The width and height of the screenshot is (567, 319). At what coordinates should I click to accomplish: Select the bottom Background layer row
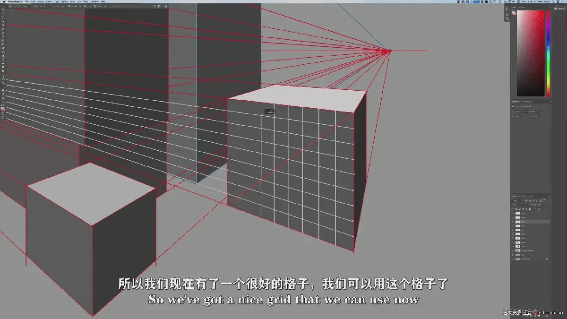click(531, 259)
